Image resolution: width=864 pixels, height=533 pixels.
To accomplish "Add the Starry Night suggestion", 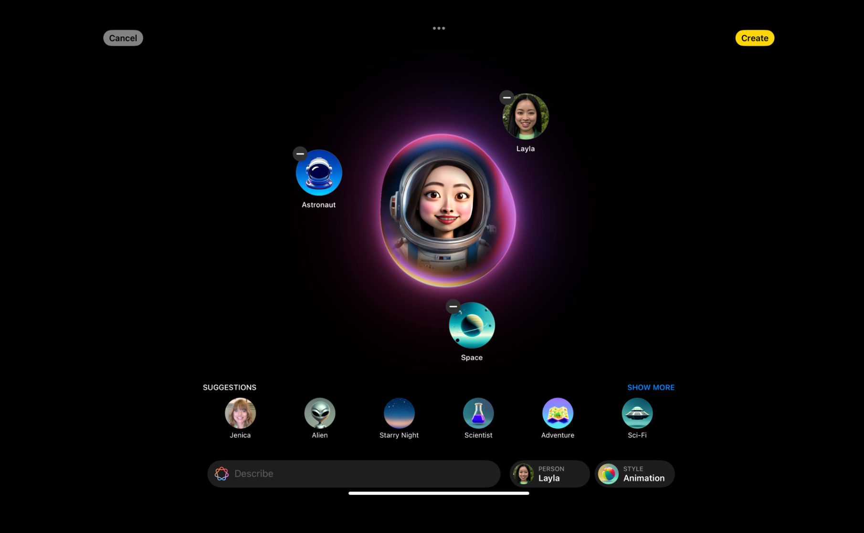I will pyautogui.click(x=399, y=413).
